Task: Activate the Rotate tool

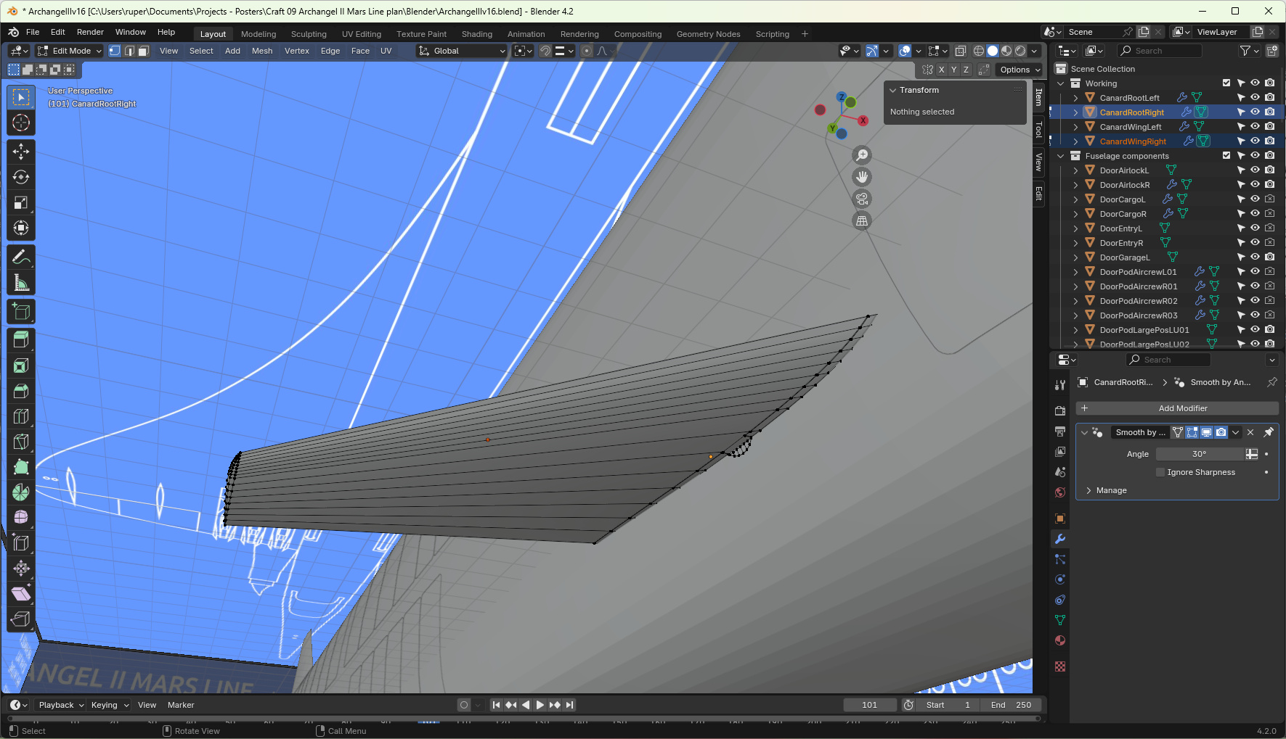Action: coord(21,177)
